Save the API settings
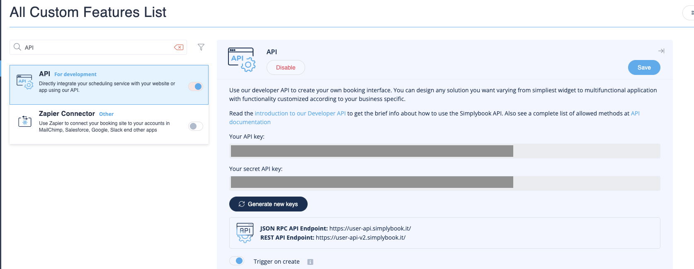 pos(644,67)
